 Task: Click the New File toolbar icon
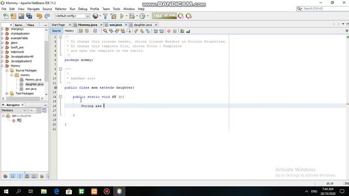(x=6, y=16)
